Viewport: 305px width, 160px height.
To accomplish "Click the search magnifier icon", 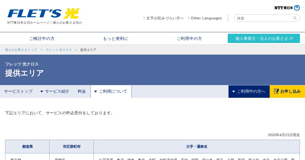I will [295, 18].
